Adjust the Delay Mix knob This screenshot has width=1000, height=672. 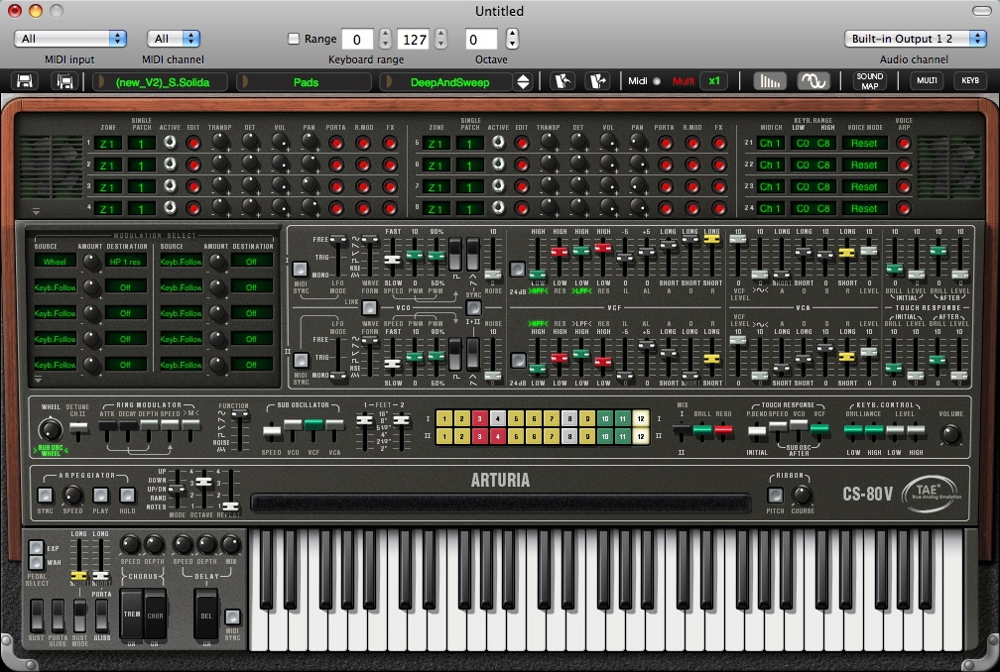click(x=231, y=544)
